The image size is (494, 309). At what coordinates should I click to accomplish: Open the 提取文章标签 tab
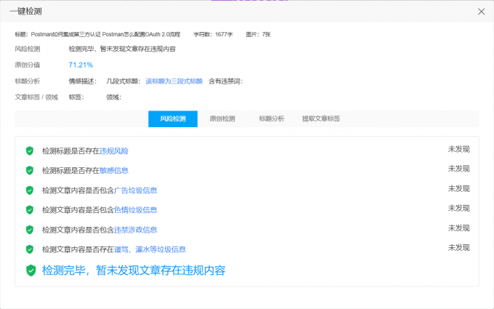pos(321,119)
